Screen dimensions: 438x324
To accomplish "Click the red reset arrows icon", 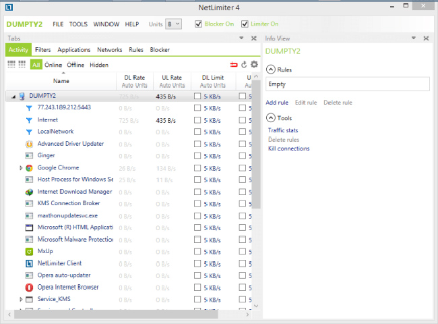I will [234, 65].
